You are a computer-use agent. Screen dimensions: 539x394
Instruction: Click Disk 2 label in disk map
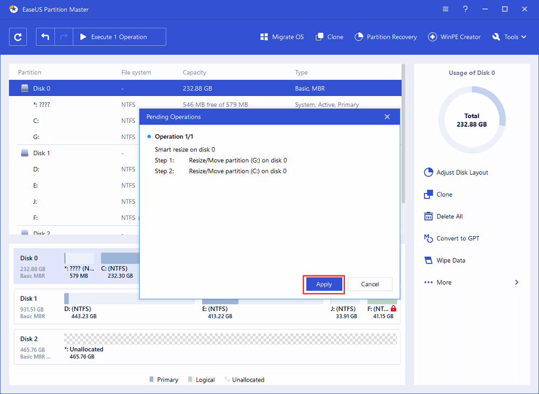(29, 338)
